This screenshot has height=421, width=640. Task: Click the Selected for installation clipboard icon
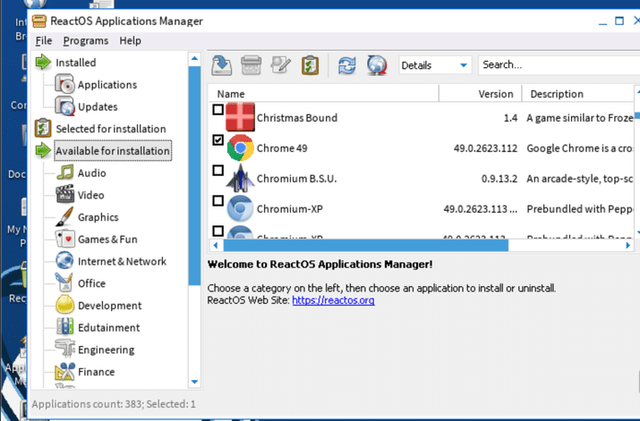[43, 128]
